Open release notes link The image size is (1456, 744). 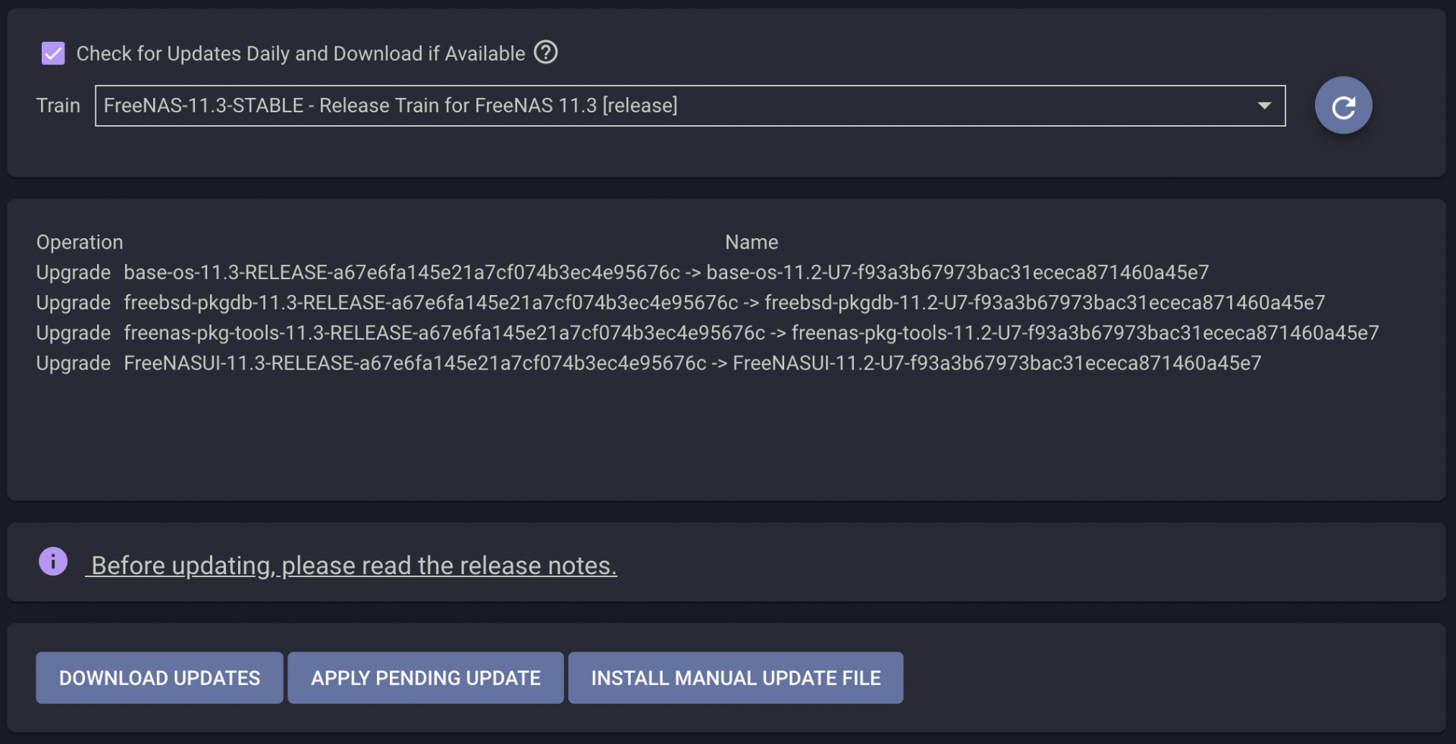(352, 566)
